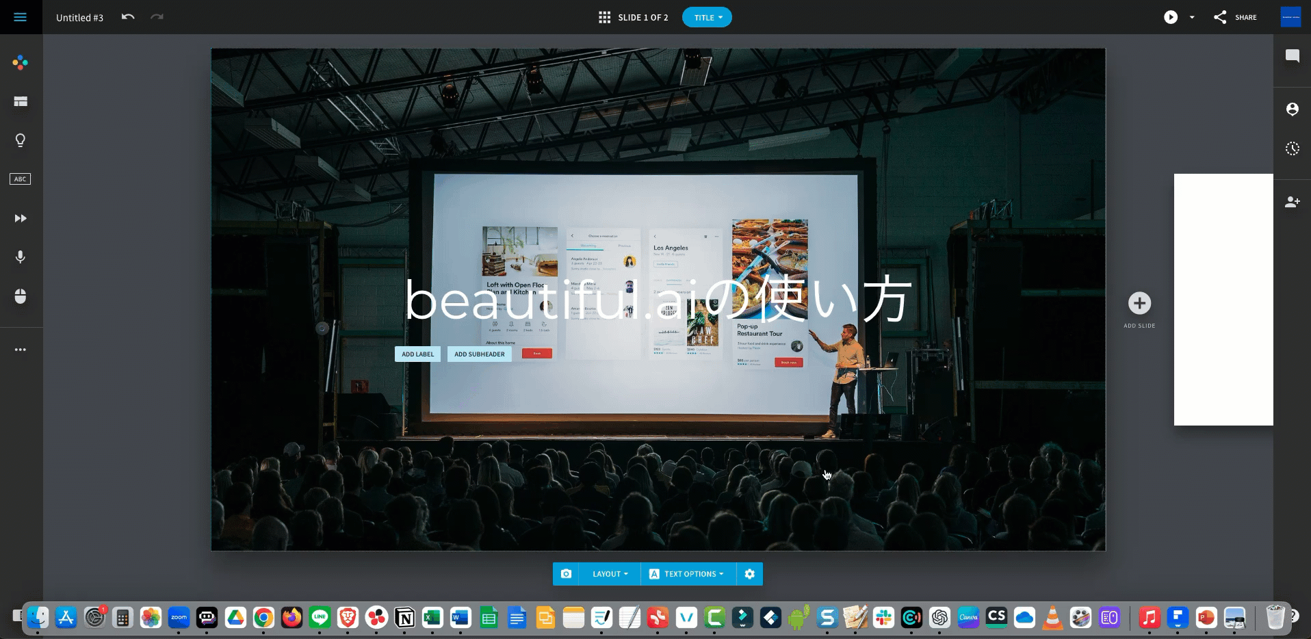Image resolution: width=1311 pixels, height=639 pixels.
Task: Open the TEXT OPTIONS dropdown
Action: tap(688, 574)
